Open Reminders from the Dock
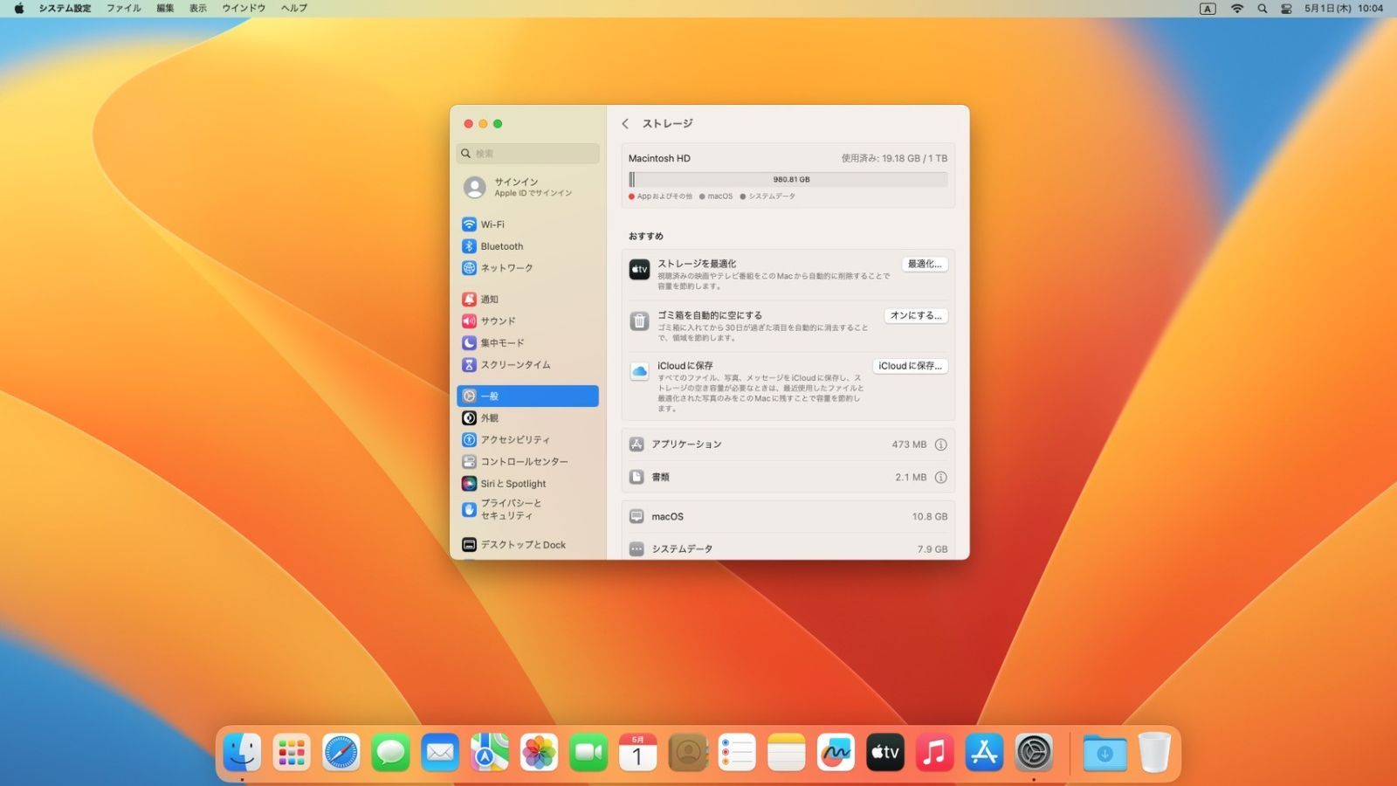This screenshot has width=1397, height=786. point(737,752)
